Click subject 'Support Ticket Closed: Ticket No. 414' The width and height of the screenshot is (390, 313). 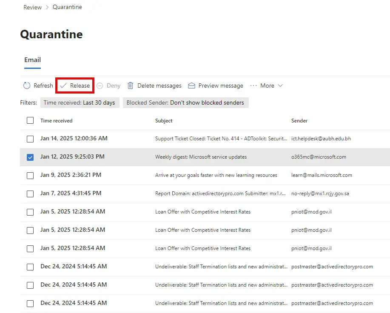221,139
